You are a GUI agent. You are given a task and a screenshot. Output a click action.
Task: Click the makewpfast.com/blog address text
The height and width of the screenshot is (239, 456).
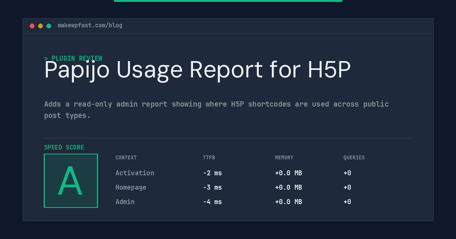[90, 25]
